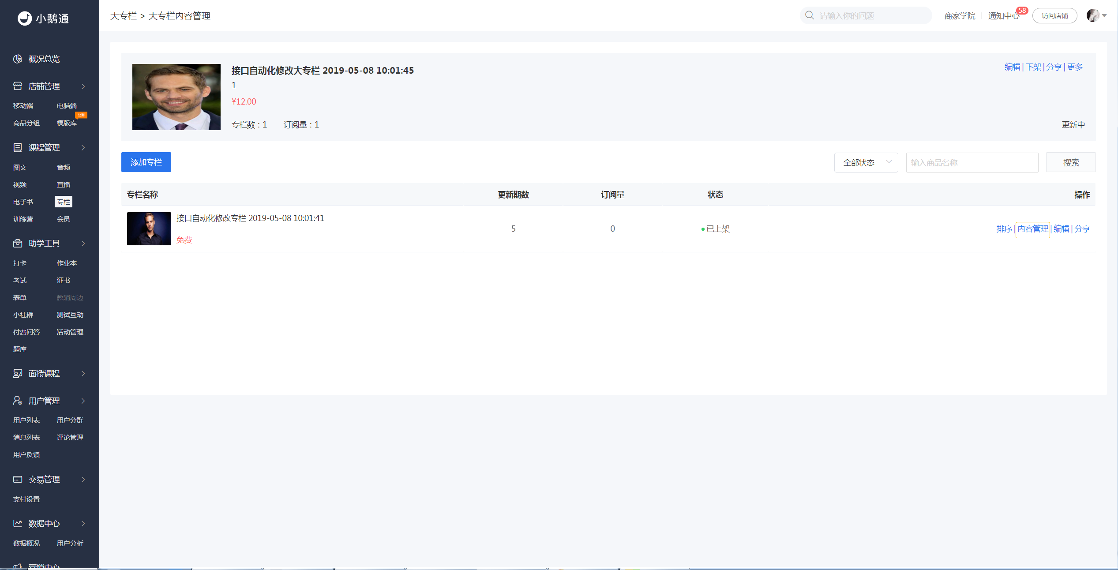Click the 交易管理 card icon
The image size is (1118, 570).
[18, 479]
